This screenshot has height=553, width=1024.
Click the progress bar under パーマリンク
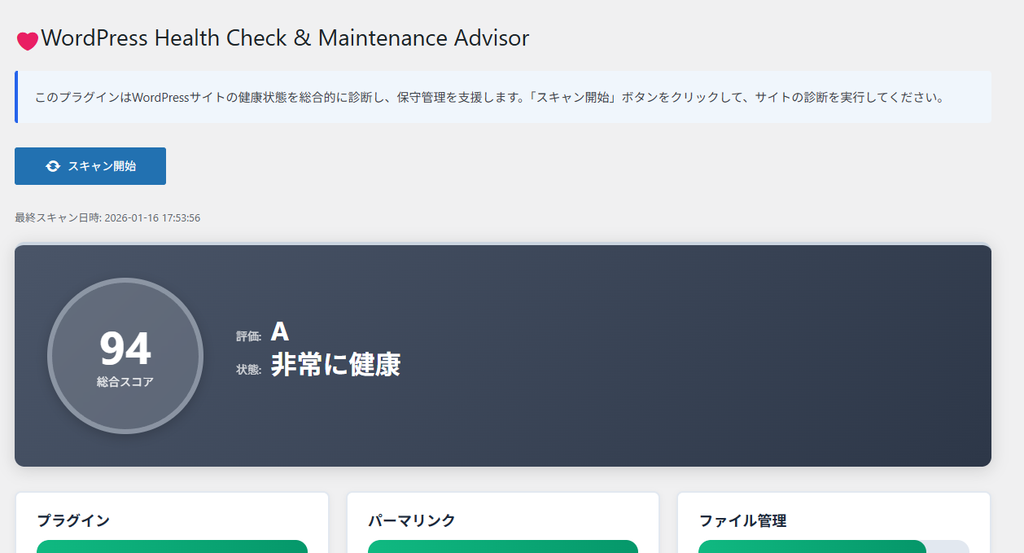pos(502,546)
